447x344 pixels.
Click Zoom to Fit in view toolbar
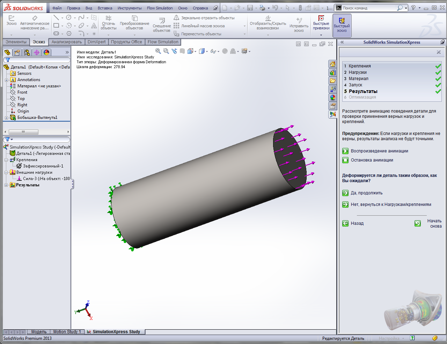pos(158,51)
